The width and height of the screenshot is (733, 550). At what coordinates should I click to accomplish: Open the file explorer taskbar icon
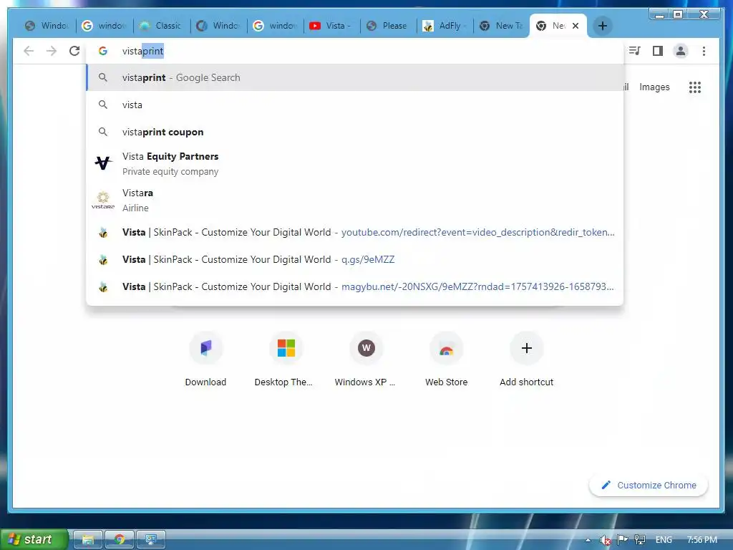point(88,539)
